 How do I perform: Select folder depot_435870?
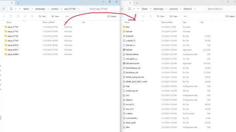click(13, 45)
